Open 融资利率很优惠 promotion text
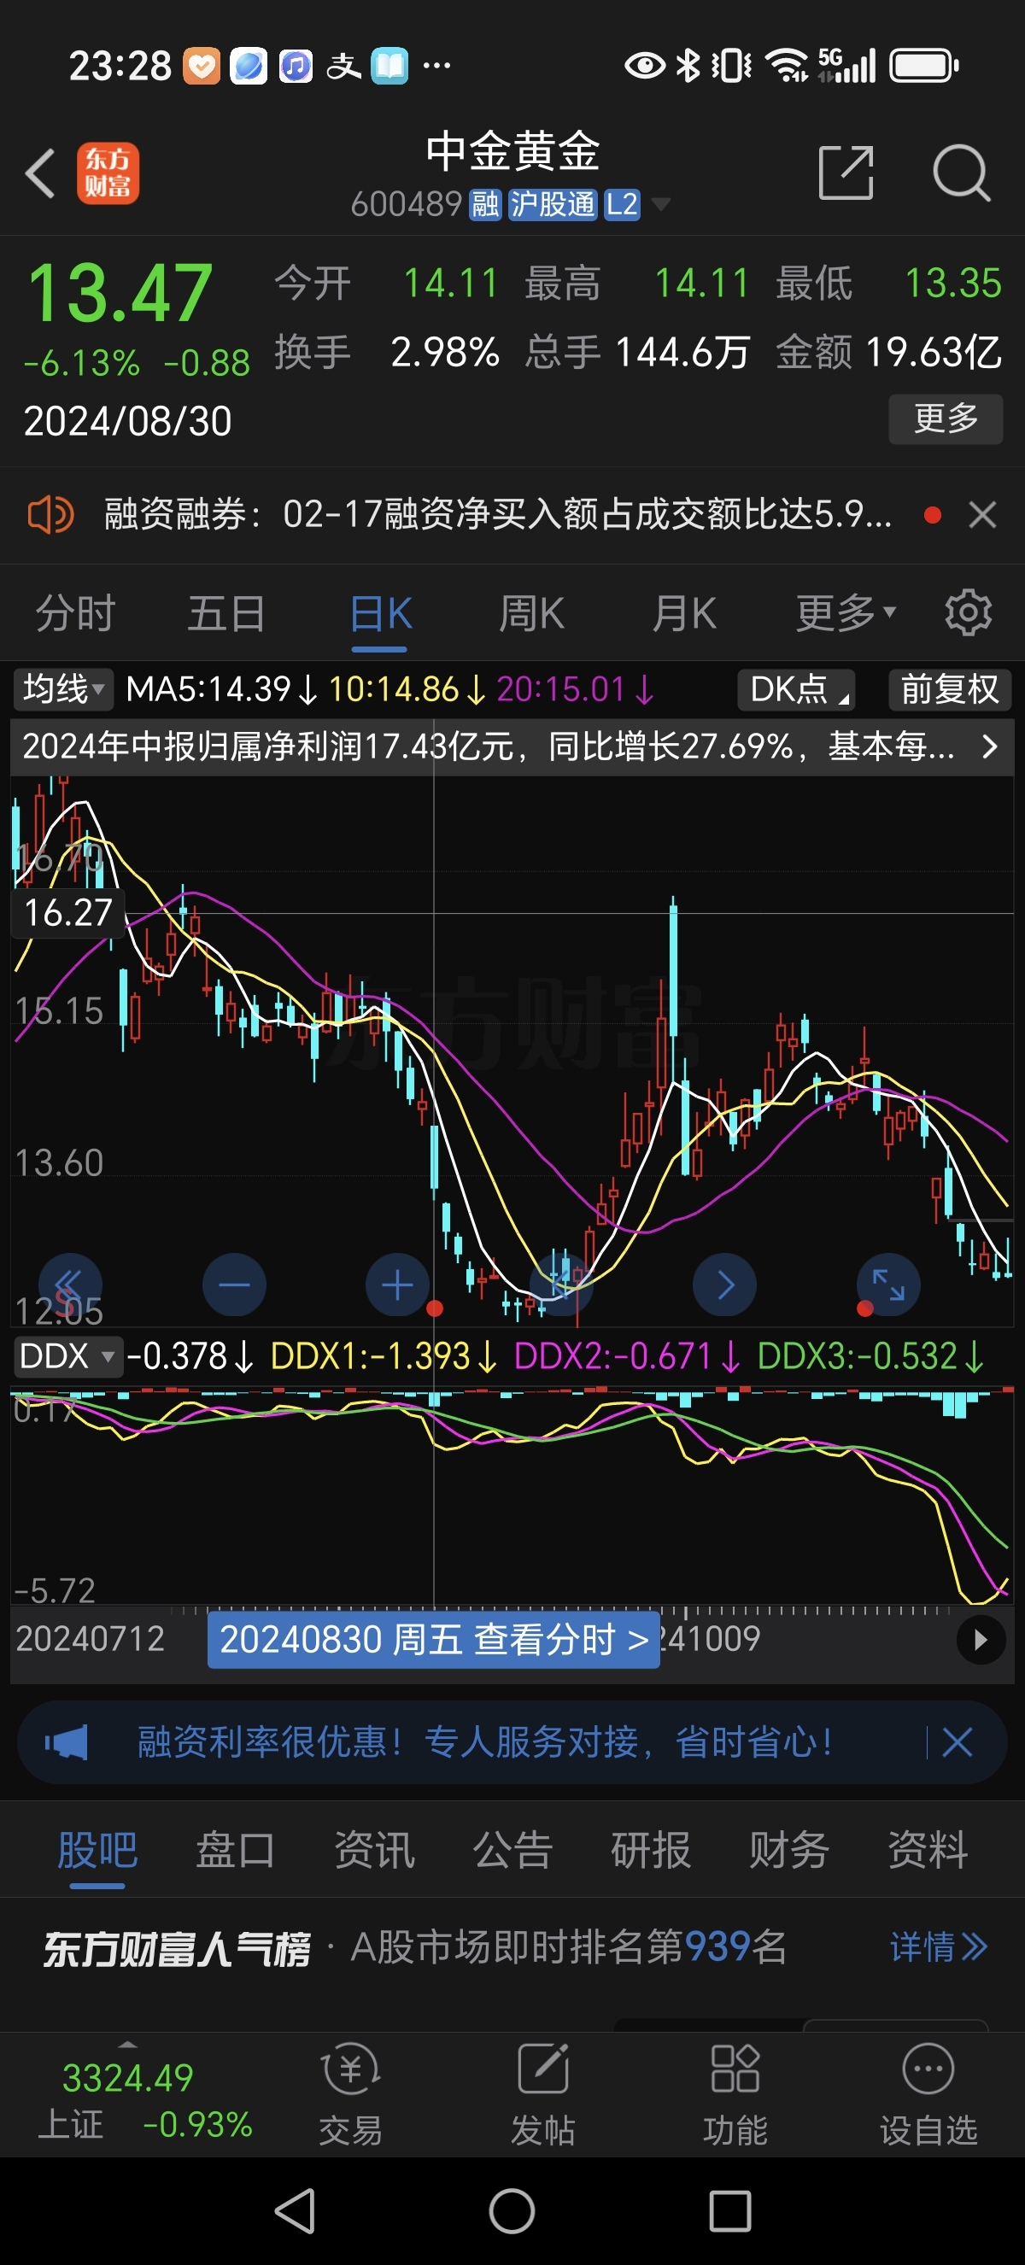The height and width of the screenshot is (2265, 1025). click(484, 1741)
